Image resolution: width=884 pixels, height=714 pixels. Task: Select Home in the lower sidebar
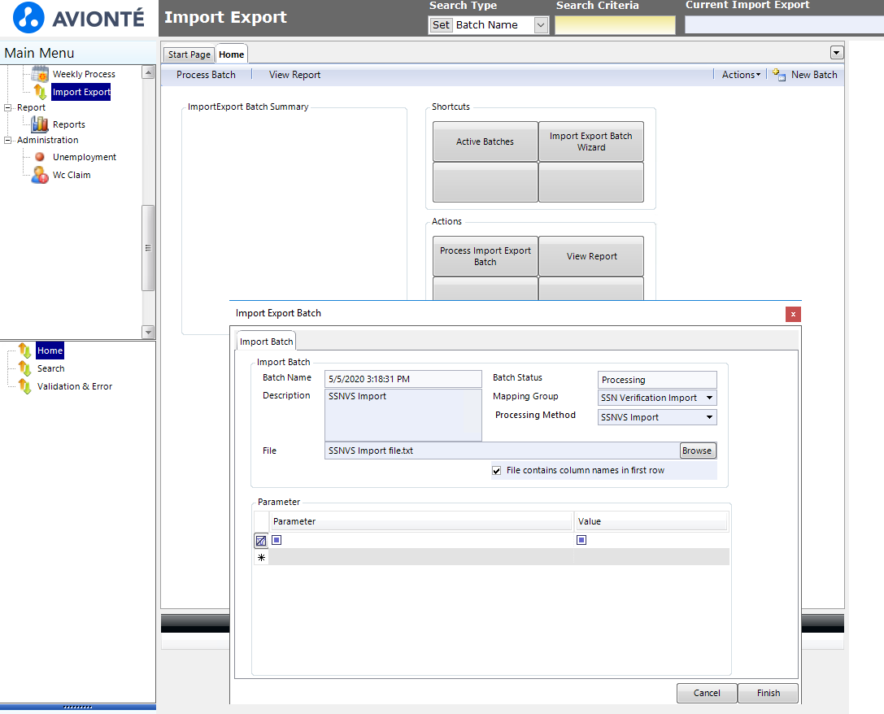[x=50, y=350]
